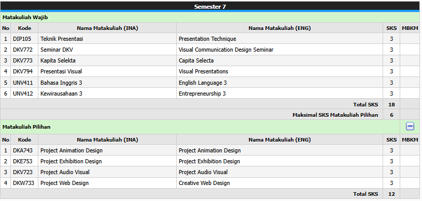Image resolution: width=422 pixels, height=201 pixels.
Task: Select the Kewirausahaan 3 course
Action: point(61,94)
